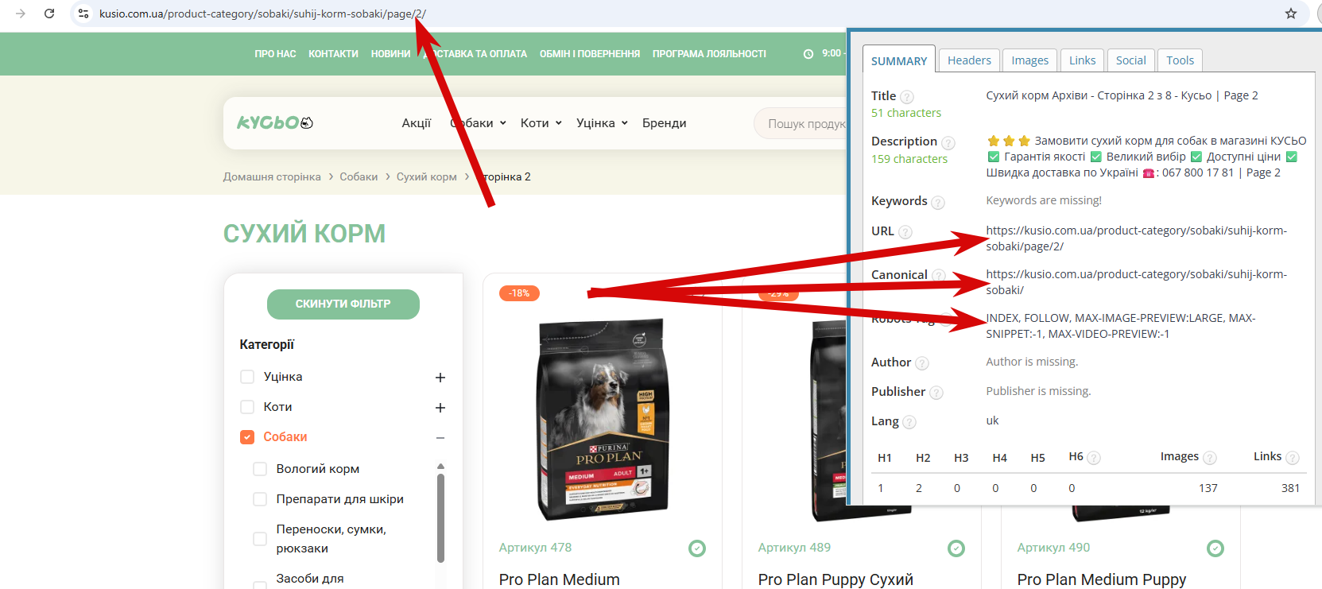The height and width of the screenshot is (589, 1322).
Task: Click availability check icon for Артикул 490
Action: (x=1215, y=548)
